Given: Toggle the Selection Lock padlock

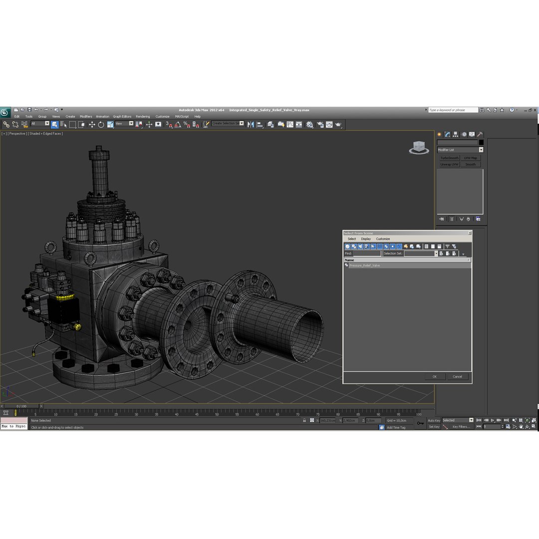Looking at the screenshot, I should 304,420.
